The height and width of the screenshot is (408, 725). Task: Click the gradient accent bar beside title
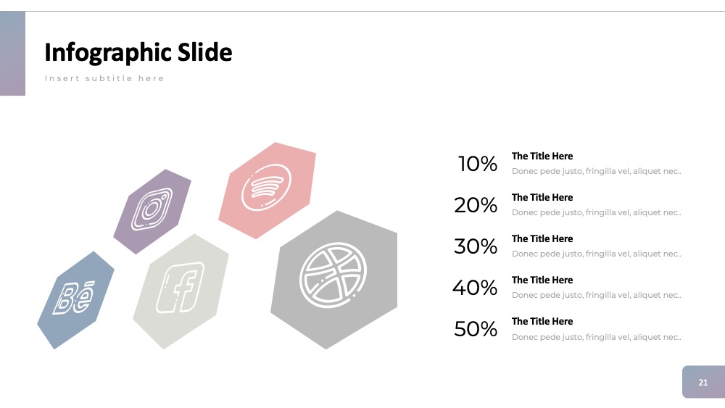pos(12,53)
